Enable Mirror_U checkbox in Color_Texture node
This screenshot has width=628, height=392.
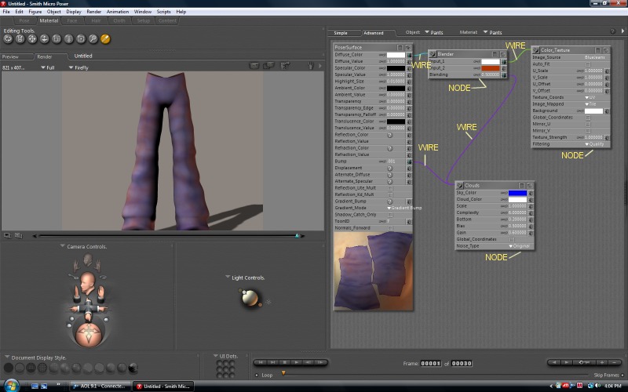click(x=588, y=124)
